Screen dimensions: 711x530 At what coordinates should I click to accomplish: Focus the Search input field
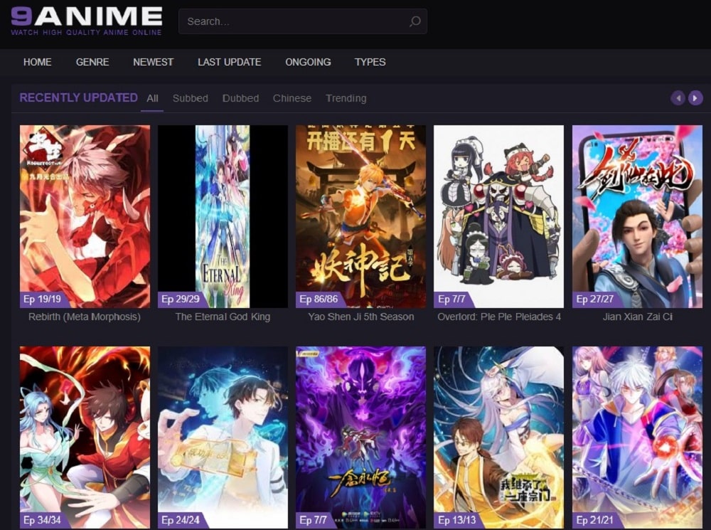pyautogui.click(x=302, y=21)
